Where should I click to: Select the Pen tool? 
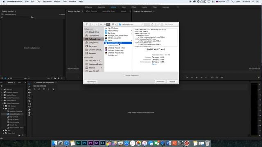(x=29, y=110)
